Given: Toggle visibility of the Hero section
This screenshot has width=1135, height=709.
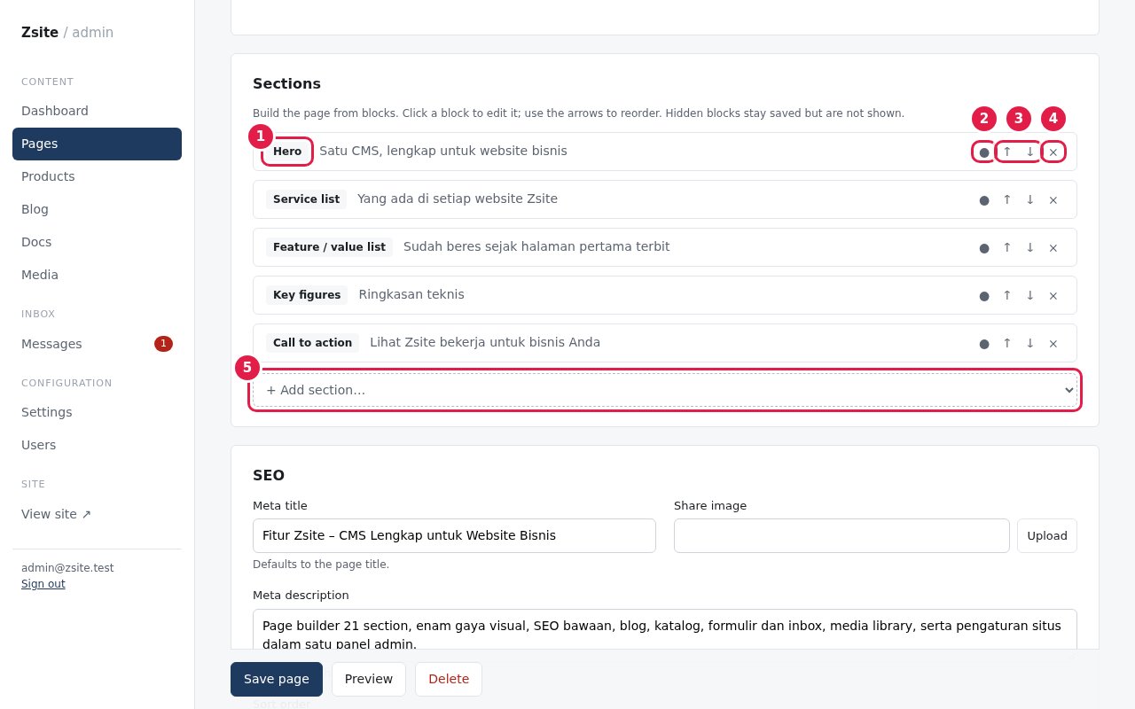Looking at the screenshot, I should [984, 152].
